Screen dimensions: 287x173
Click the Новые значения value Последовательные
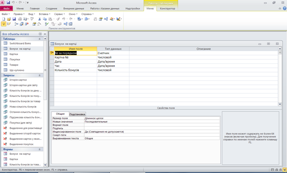152,122
